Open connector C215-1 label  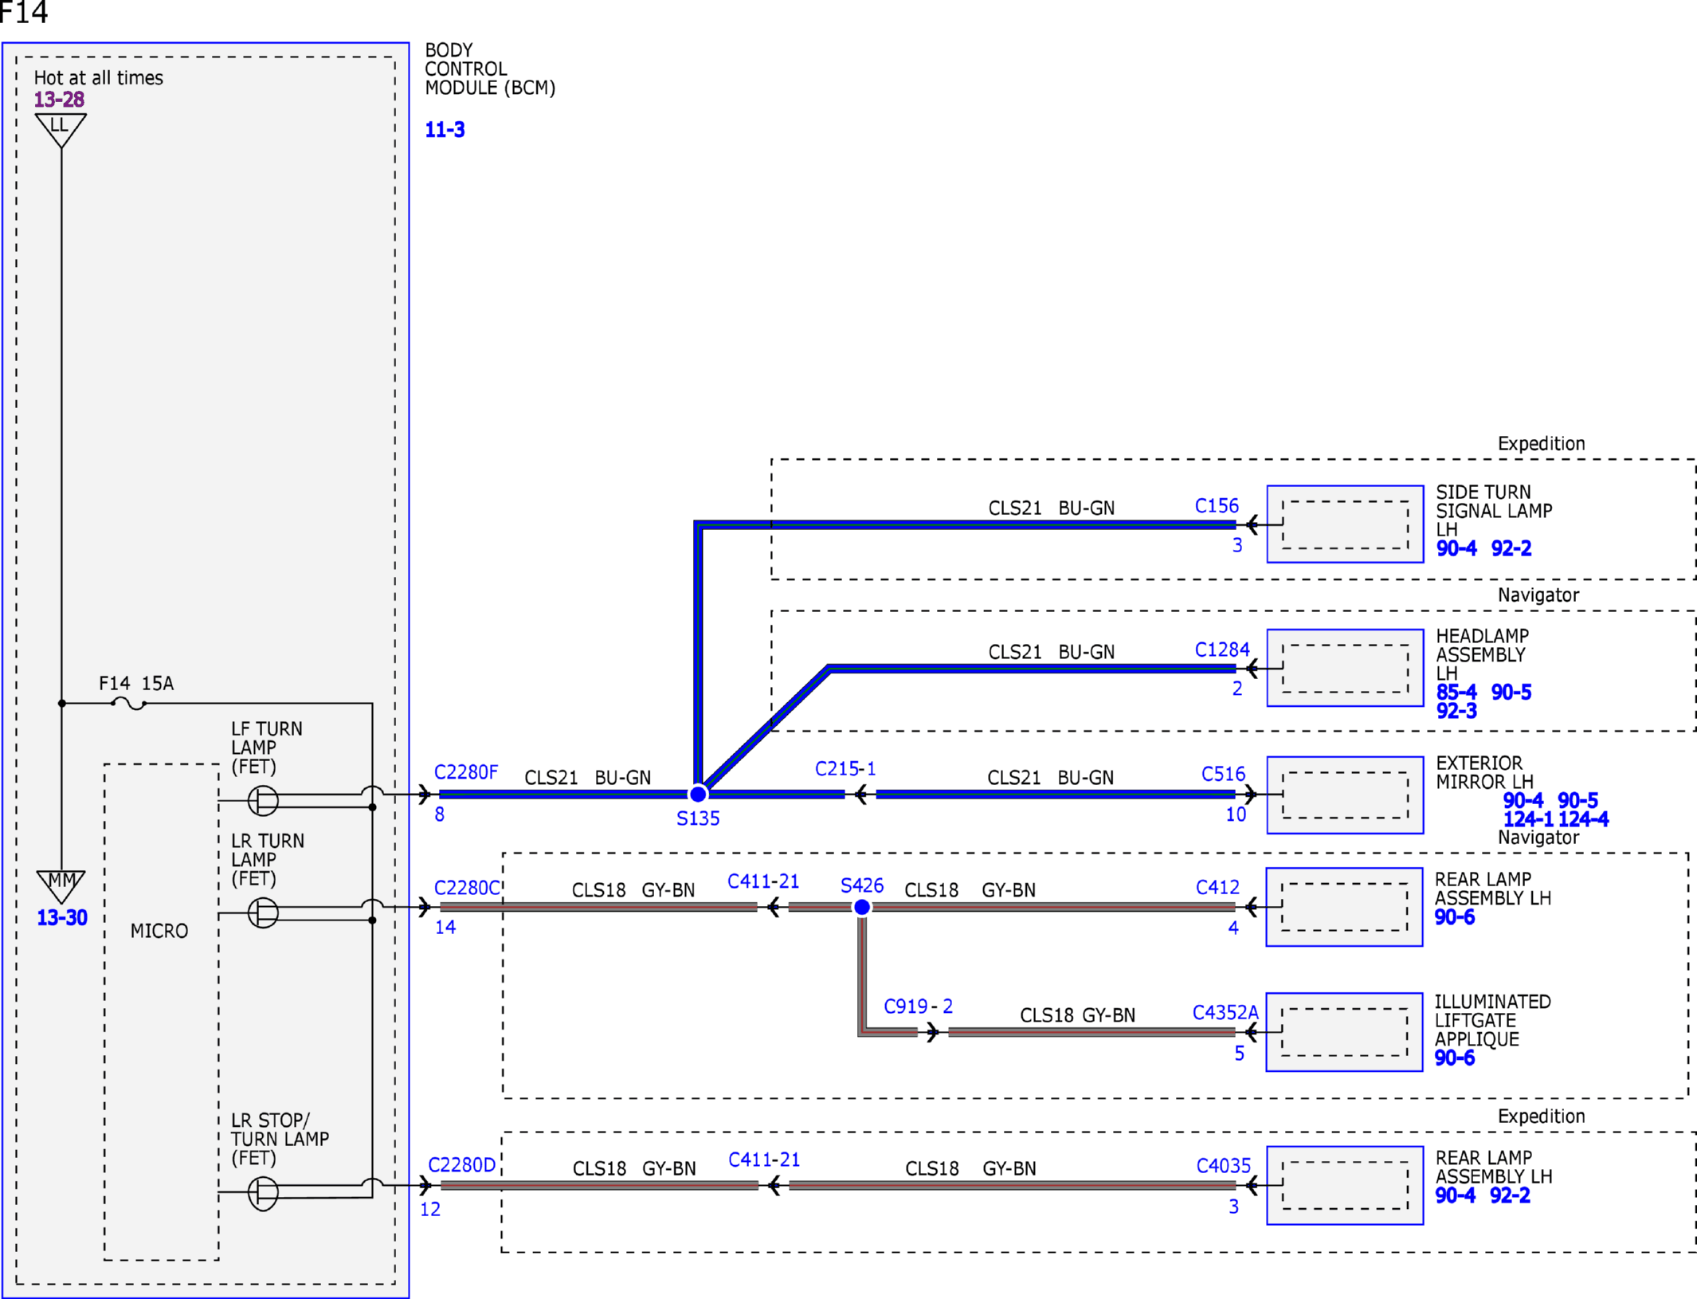click(845, 769)
